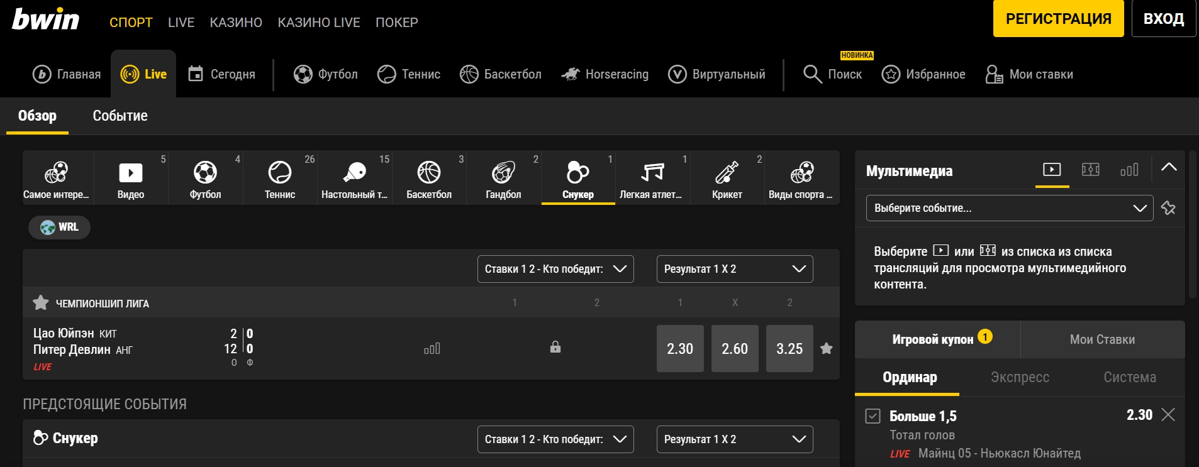The image size is (1199, 467).
Task: Click the РЕГИСТРАЦИЯ button
Action: pyautogui.click(x=1057, y=18)
